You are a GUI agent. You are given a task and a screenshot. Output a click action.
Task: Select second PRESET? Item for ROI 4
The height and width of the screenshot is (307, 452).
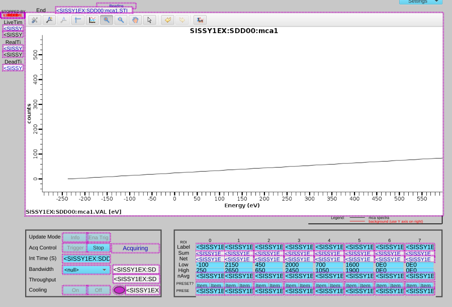[335, 285]
